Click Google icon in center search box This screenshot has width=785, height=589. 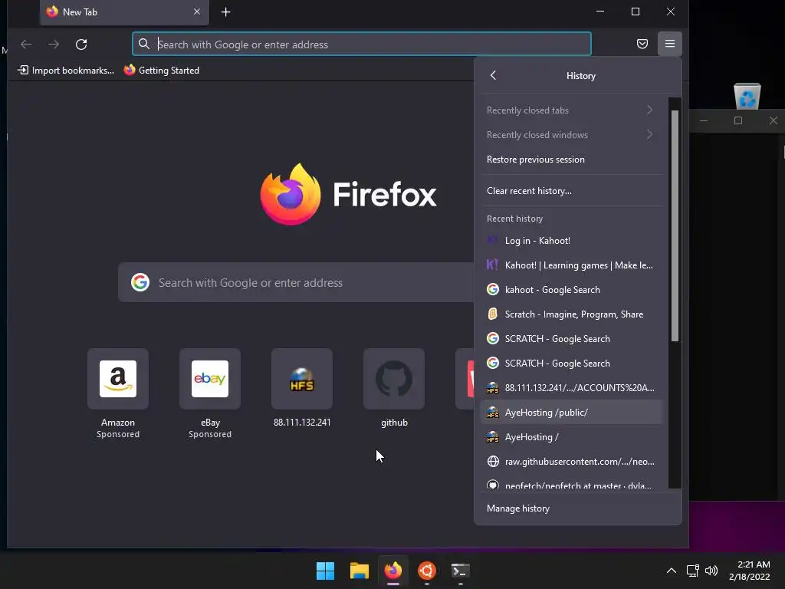[140, 282]
